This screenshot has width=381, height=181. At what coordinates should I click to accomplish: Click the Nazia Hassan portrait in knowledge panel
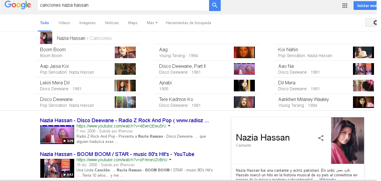(x=347, y=141)
